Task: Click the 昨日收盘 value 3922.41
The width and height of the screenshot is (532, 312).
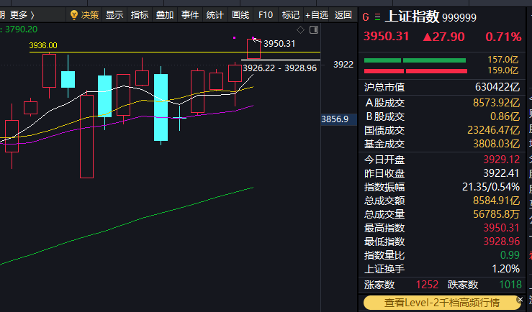Action: (502, 173)
